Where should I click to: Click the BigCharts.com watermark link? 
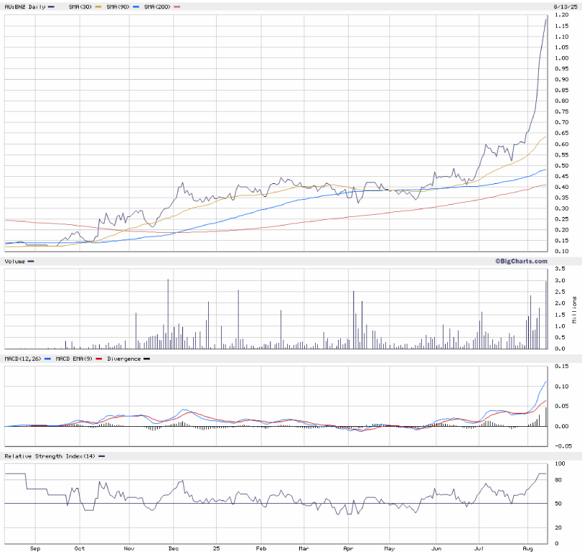(520, 262)
